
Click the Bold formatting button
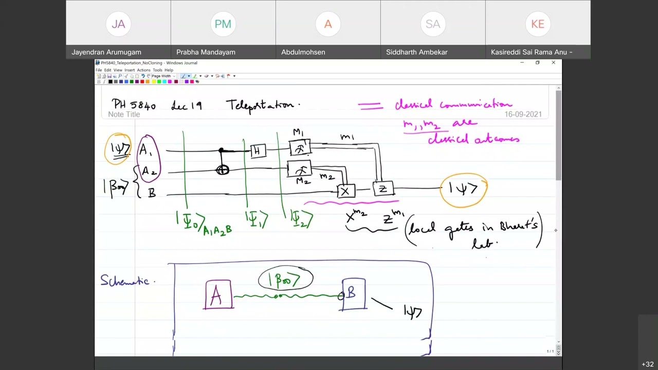click(99, 81)
